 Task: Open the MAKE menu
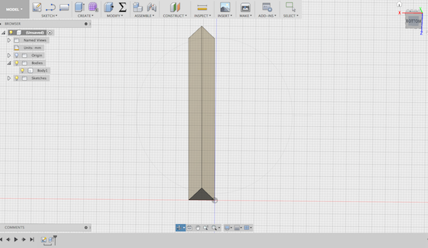(245, 16)
